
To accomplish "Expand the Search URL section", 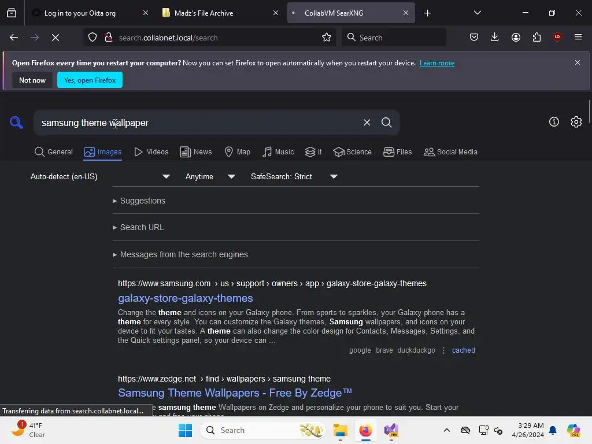I will click(138, 227).
